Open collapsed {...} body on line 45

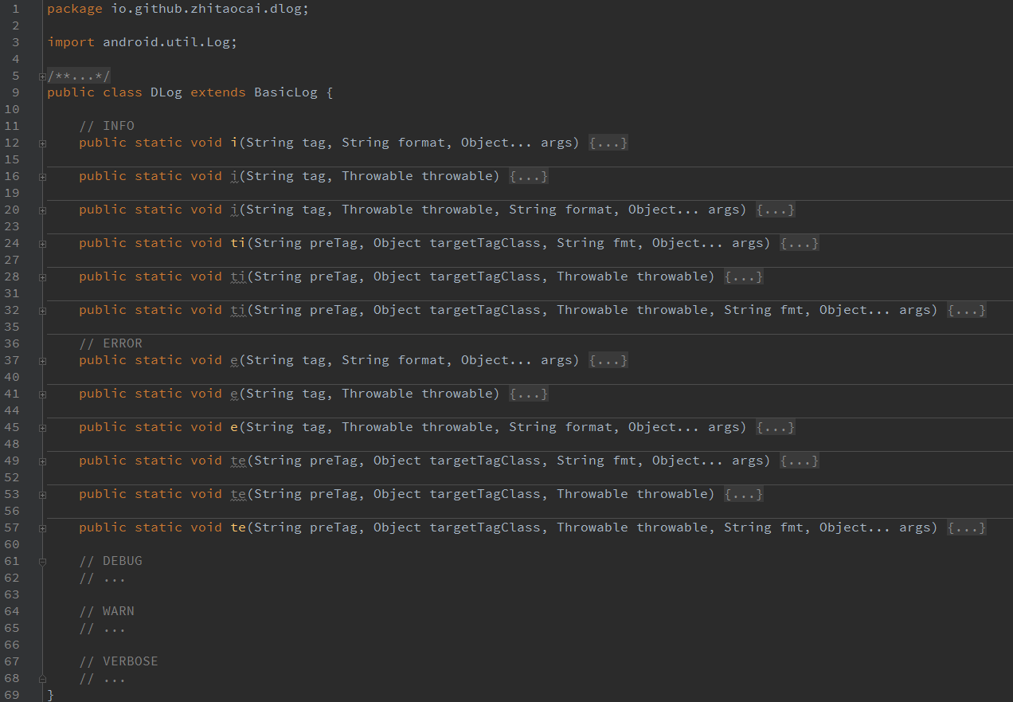point(776,427)
